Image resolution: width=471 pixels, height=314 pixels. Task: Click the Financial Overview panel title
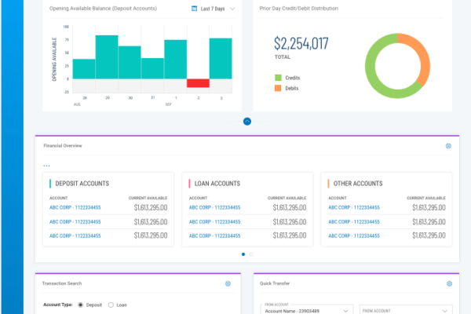pos(63,146)
